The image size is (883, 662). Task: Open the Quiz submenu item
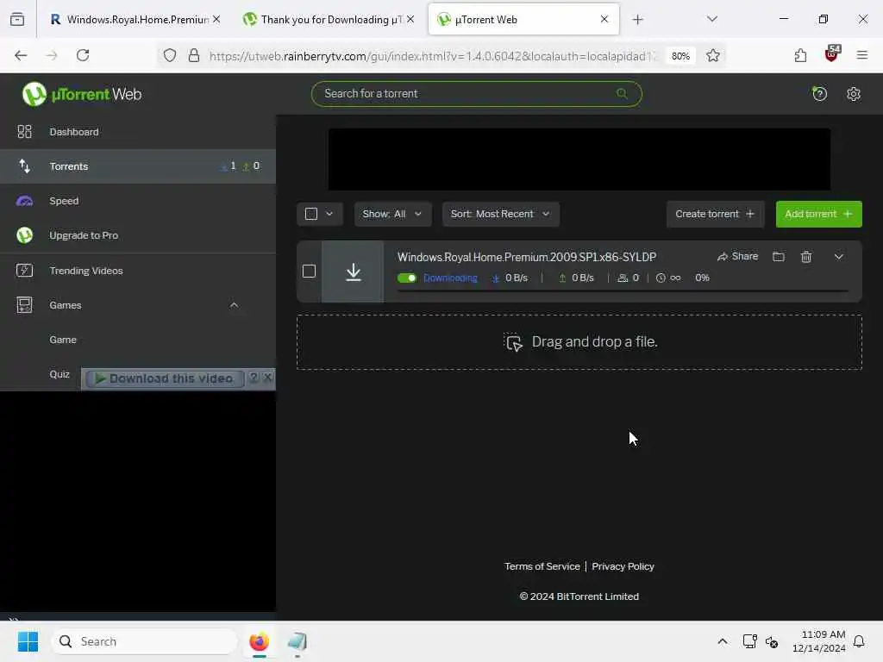59,374
